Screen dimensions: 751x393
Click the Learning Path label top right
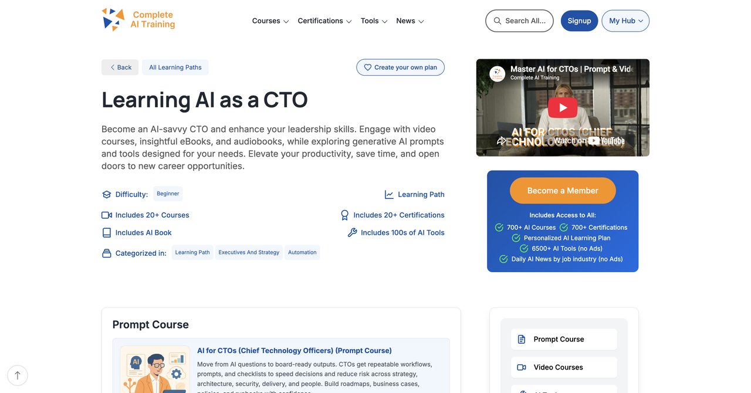coord(421,195)
